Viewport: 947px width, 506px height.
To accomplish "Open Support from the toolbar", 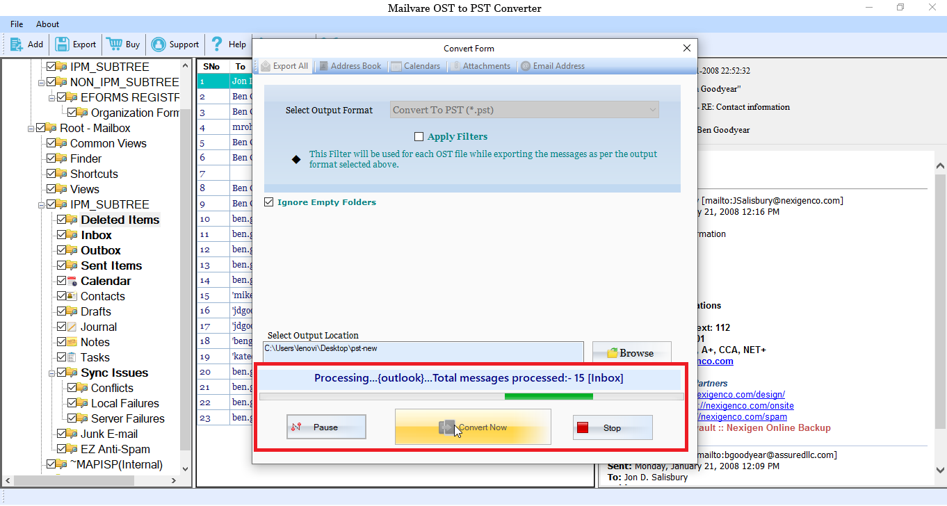I will 175,44.
